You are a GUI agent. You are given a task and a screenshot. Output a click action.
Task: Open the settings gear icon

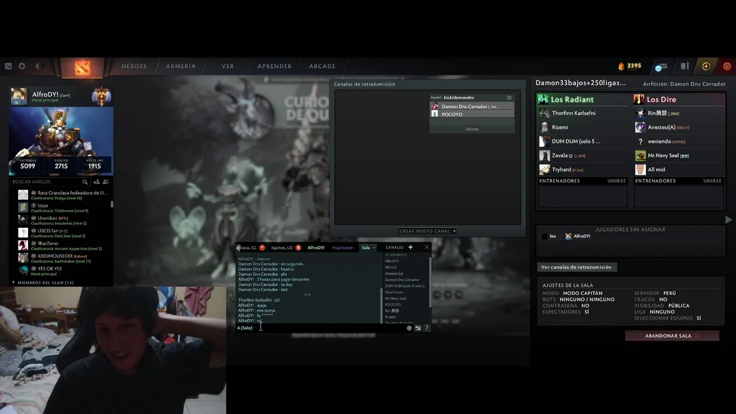[22, 66]
